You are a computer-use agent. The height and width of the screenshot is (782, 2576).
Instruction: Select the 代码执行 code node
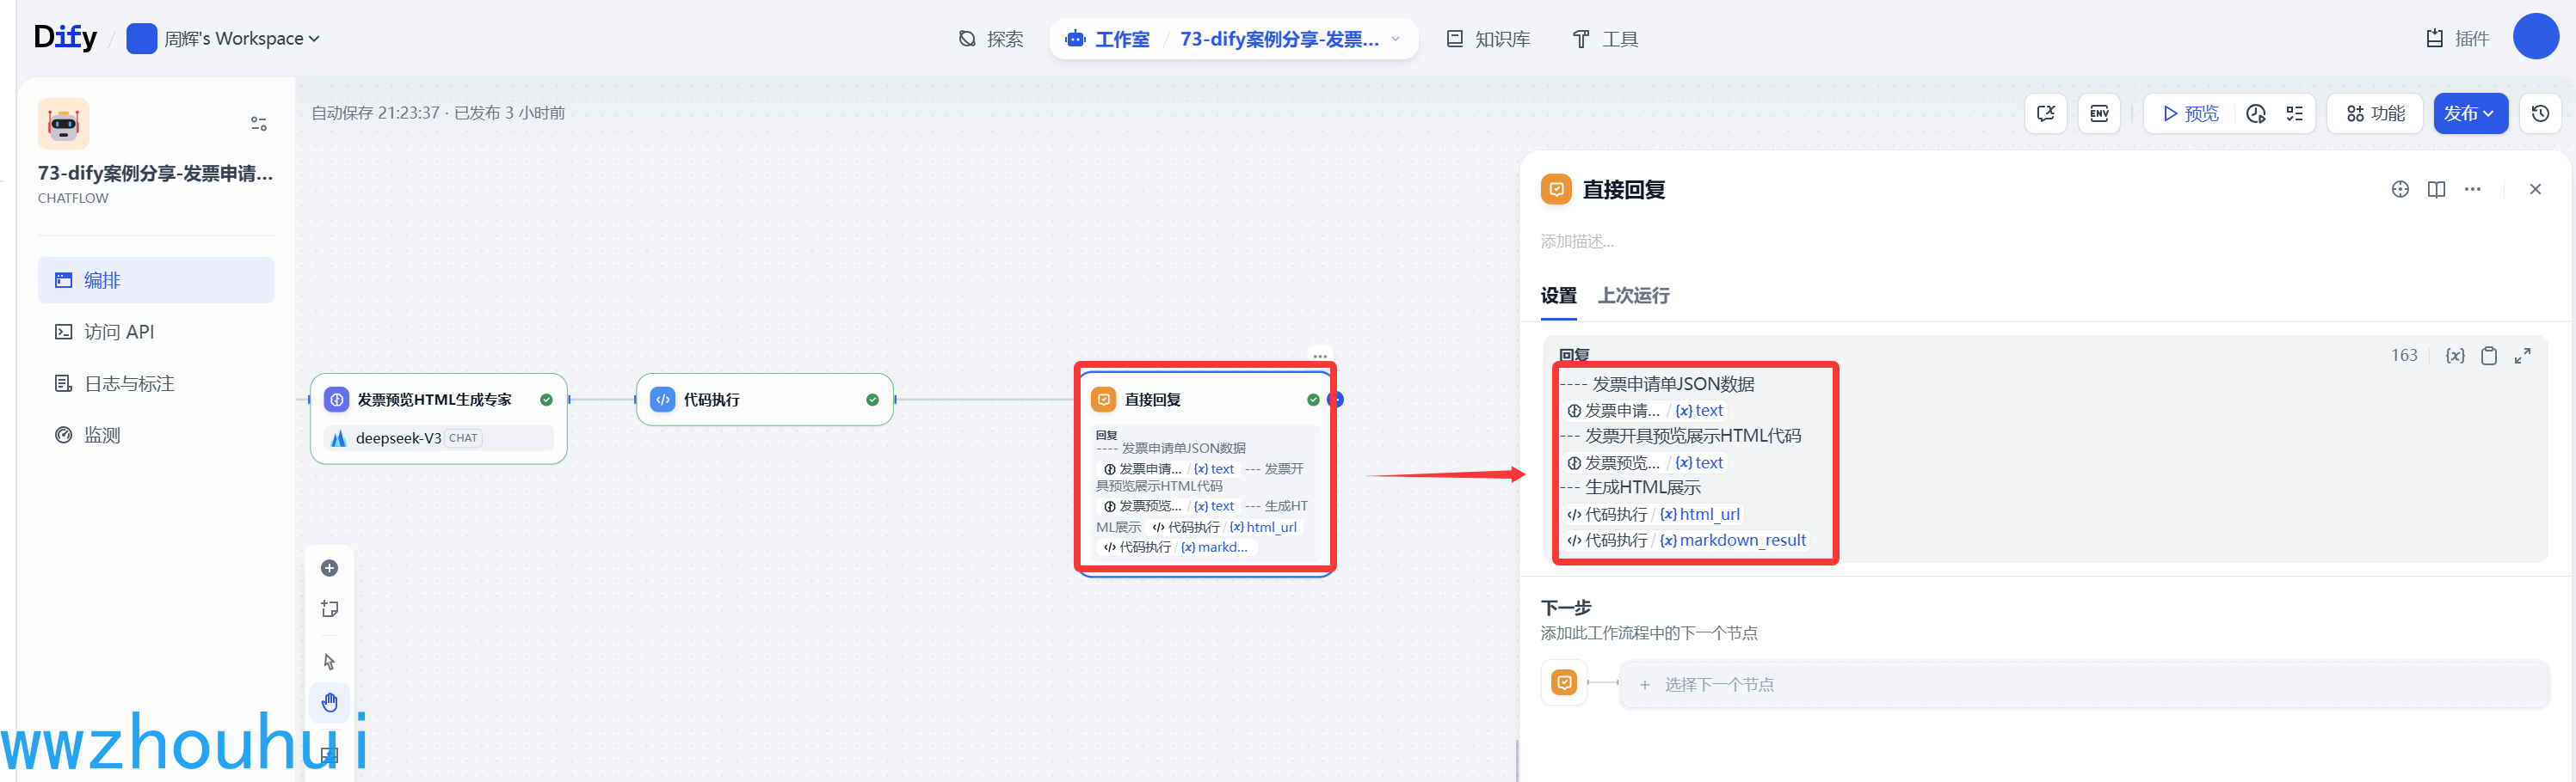click(765, 400)
